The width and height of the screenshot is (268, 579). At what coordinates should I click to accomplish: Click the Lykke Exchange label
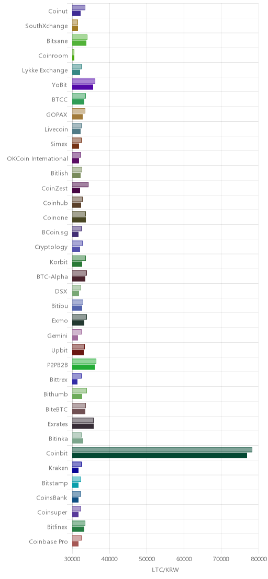(45, 71)
